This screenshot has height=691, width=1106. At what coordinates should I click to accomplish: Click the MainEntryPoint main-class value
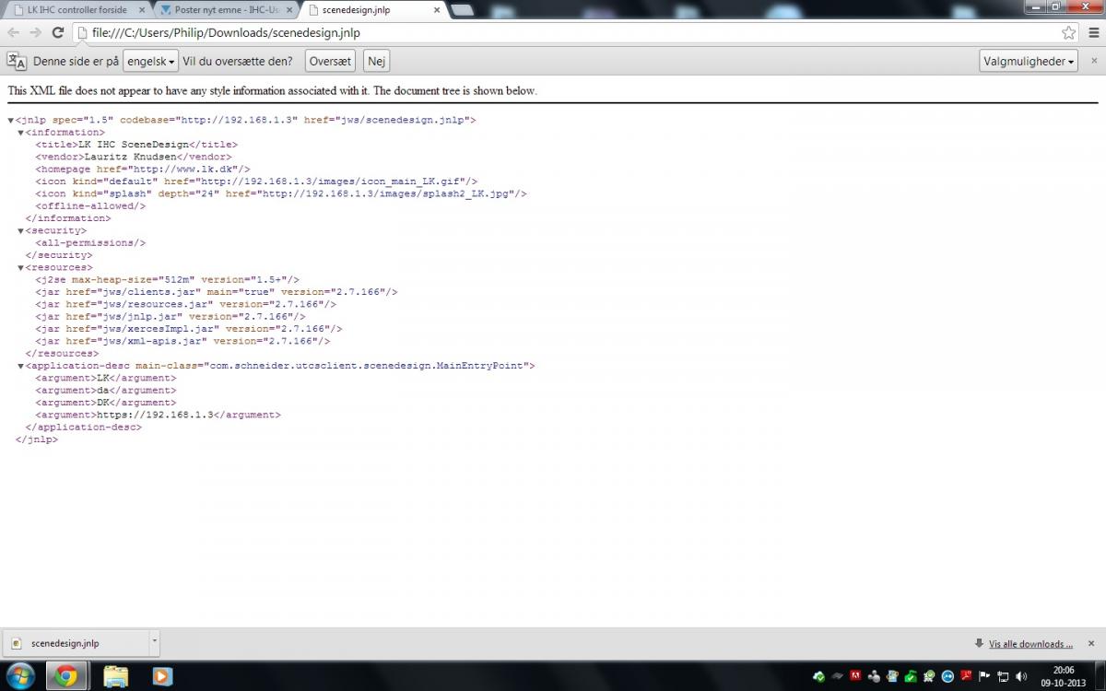click(367, 366)
